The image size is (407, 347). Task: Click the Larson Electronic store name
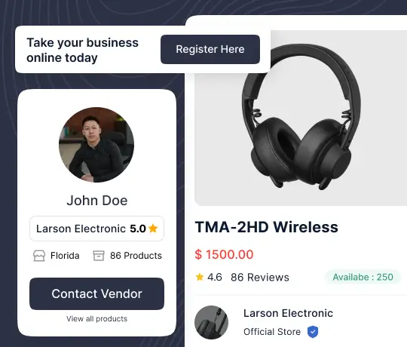point(288,313)
